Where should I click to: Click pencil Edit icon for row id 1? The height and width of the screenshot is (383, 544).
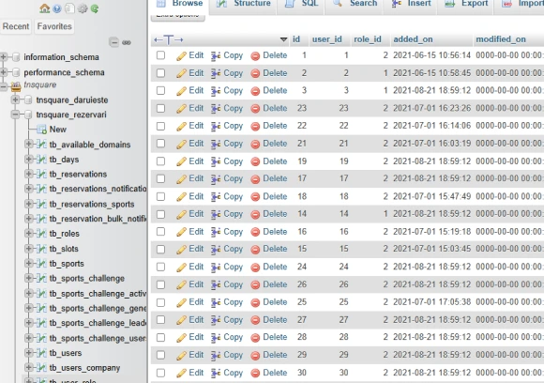pos(181,56)
